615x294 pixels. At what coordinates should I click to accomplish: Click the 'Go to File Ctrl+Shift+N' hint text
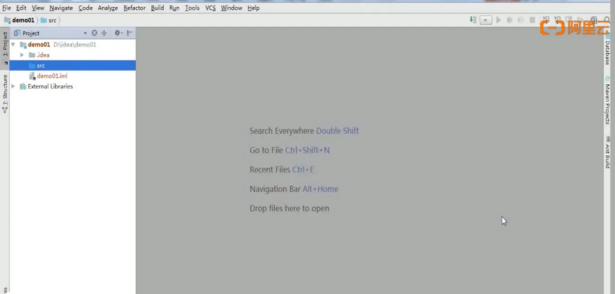click(x=289, y=150)
